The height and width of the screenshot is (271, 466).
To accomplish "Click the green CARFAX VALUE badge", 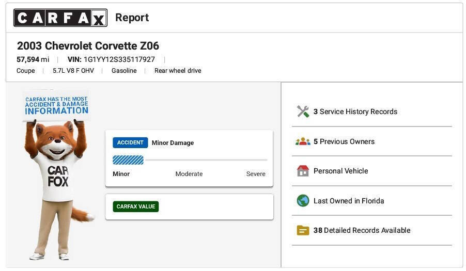I will pyautogui.click(x=136, y=206).
